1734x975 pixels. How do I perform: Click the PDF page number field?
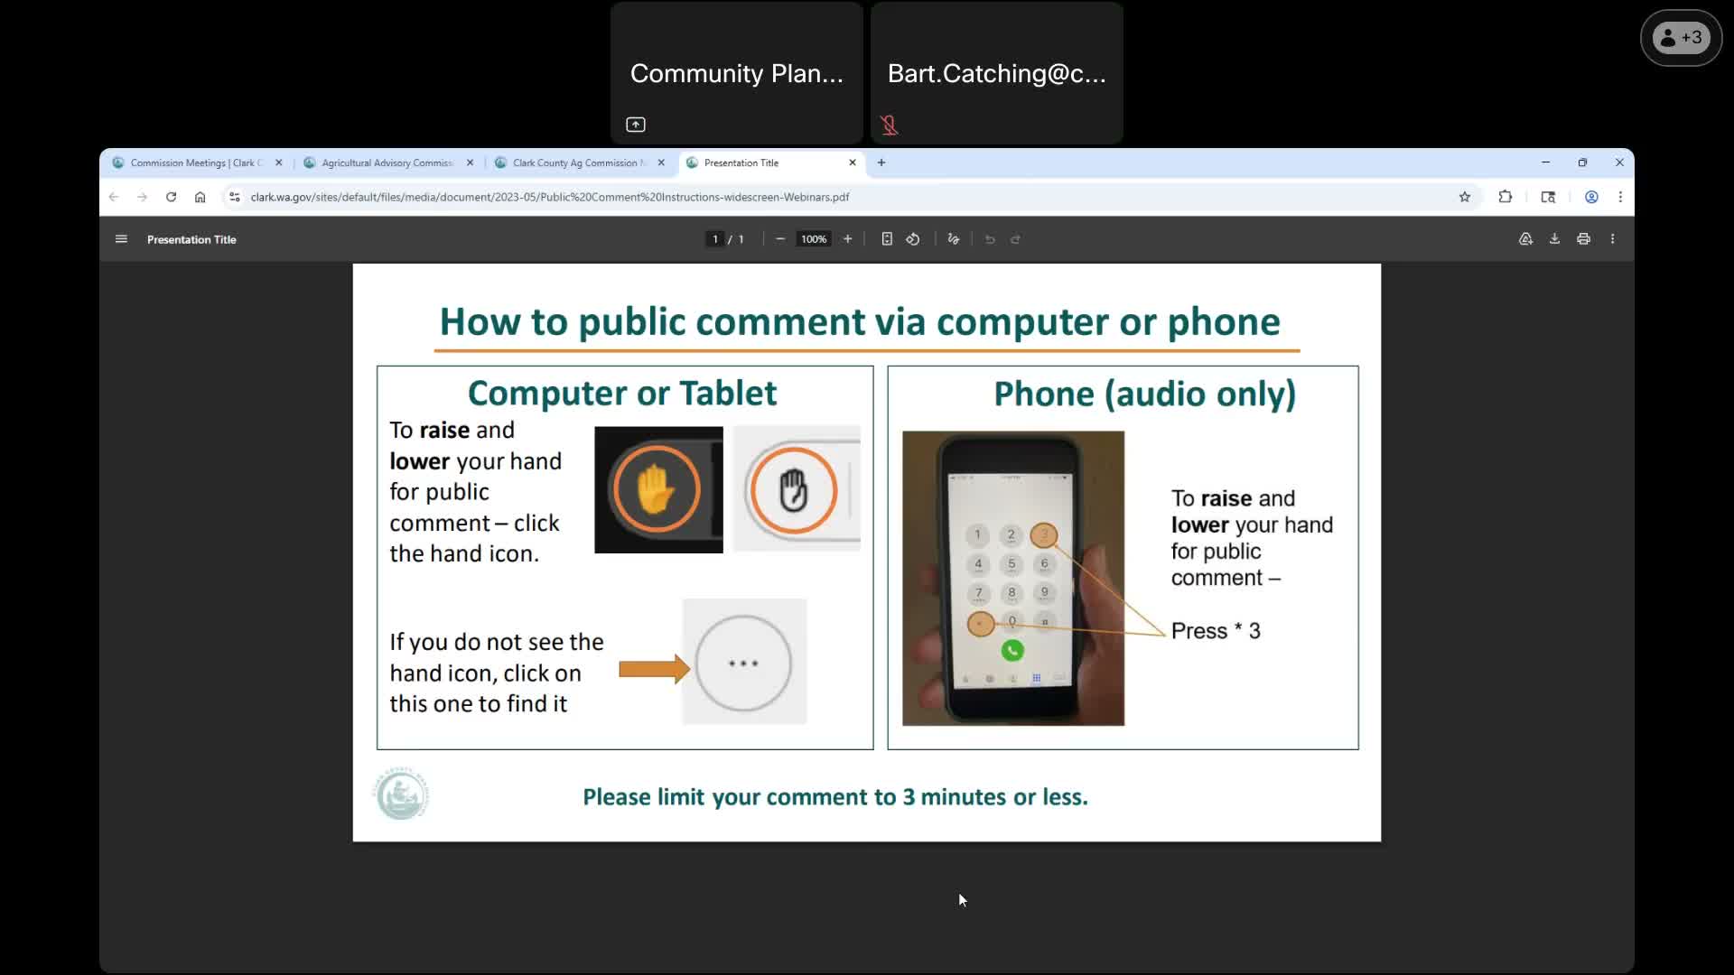click(715, 239)
